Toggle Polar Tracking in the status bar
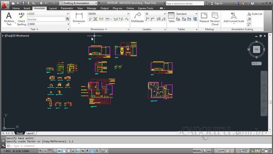Image resolution: width=273 pixels, height=154 pixels. point(59,151)
